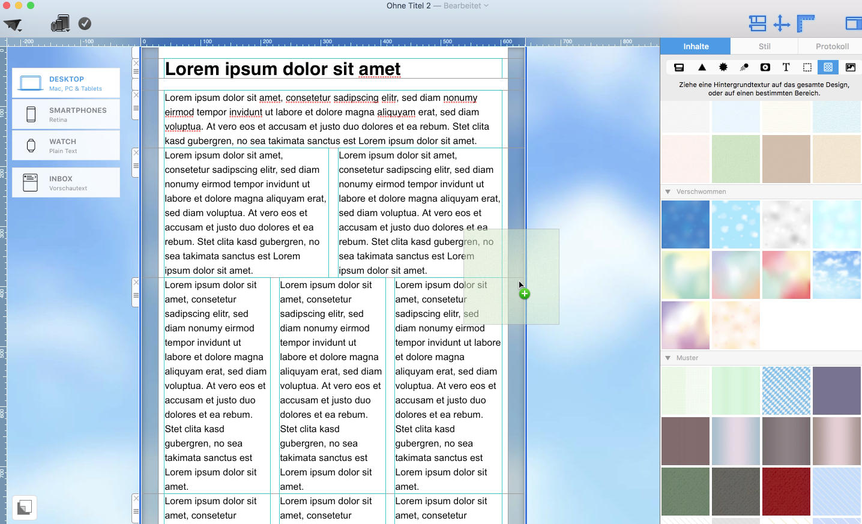This screenshot has height=524, width=862.
Task: Select DESKTOP Mac, PC & Tablets view
Action: (x=66, y=83)
